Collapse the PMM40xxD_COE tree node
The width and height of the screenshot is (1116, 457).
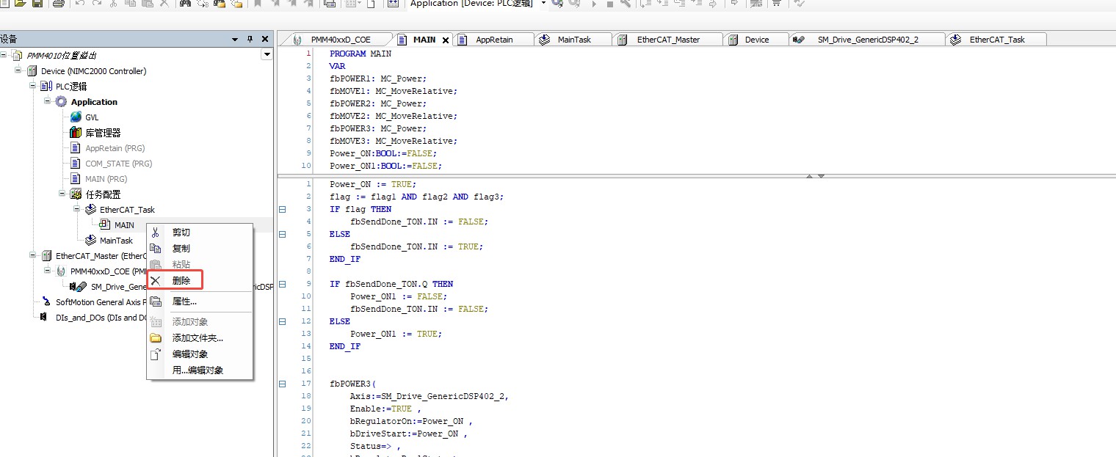click(48, 271)
